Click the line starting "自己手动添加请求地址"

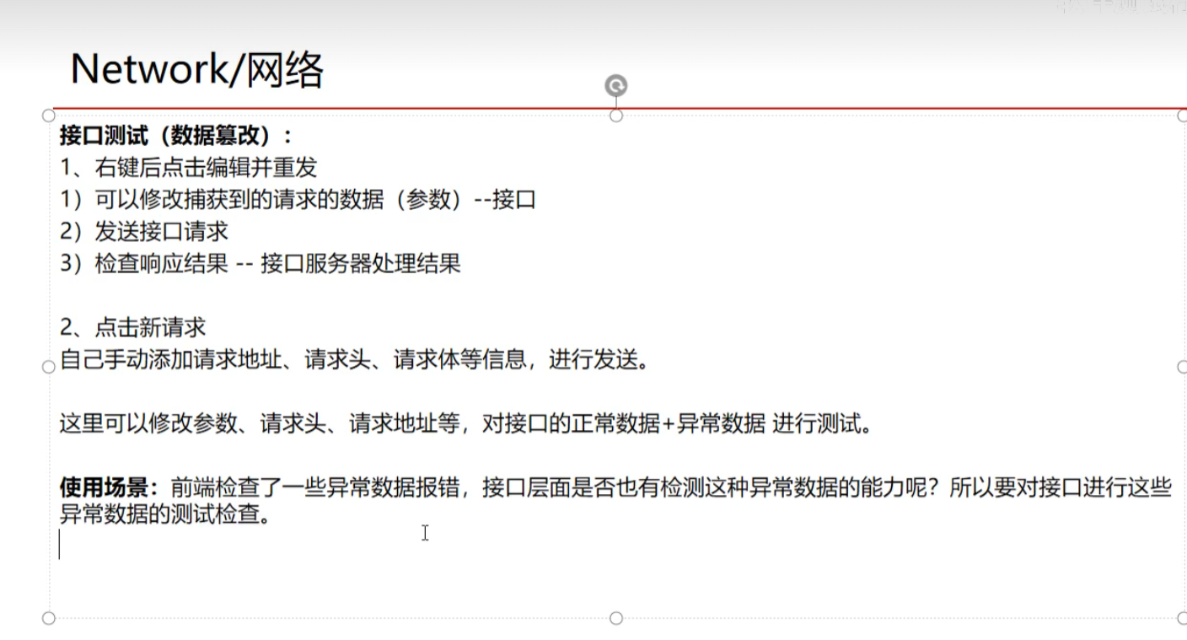tap(354, 360)
